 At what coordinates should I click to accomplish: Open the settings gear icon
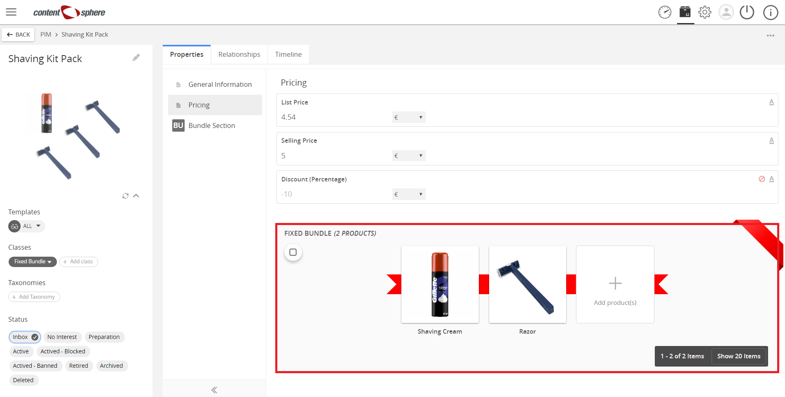click(x=705, y=12)
